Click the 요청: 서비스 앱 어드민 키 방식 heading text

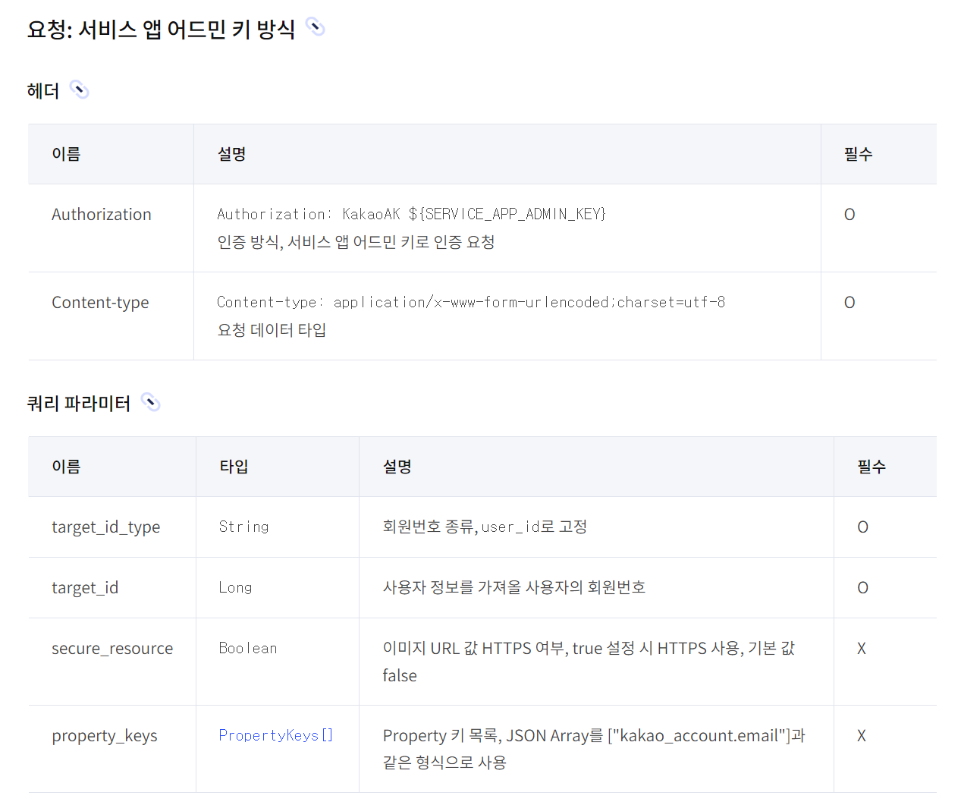pos(161,30)
